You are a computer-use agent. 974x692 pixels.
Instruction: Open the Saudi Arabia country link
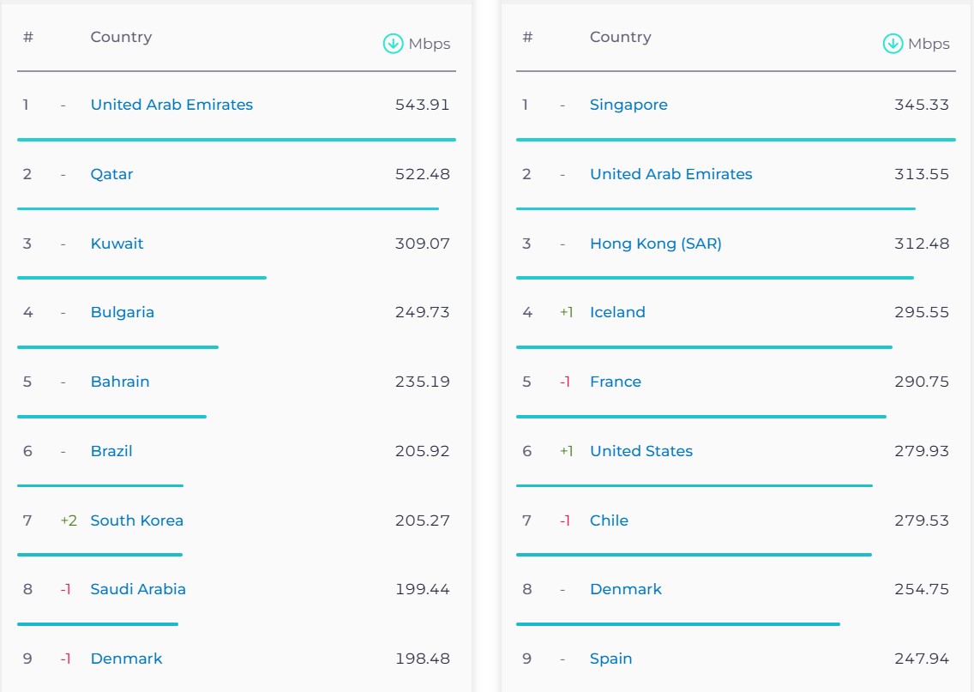pos(138,589)
